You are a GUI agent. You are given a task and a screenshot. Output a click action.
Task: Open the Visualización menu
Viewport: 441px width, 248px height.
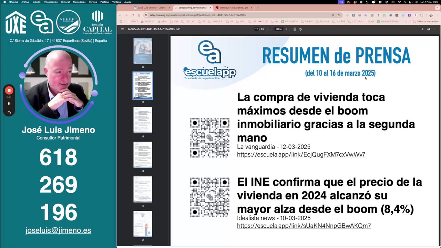click(51, 2)
